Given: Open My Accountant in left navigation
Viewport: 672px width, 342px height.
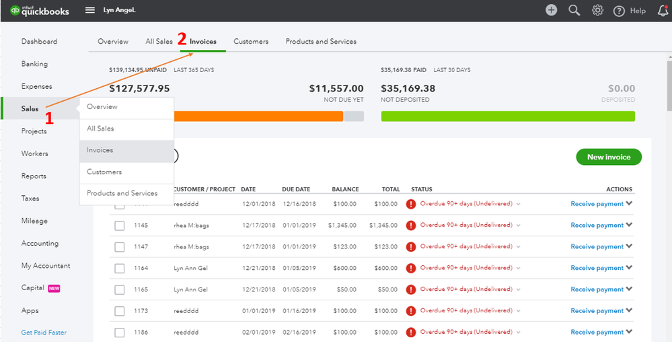Looking at the screenshot, I should 46,266.
